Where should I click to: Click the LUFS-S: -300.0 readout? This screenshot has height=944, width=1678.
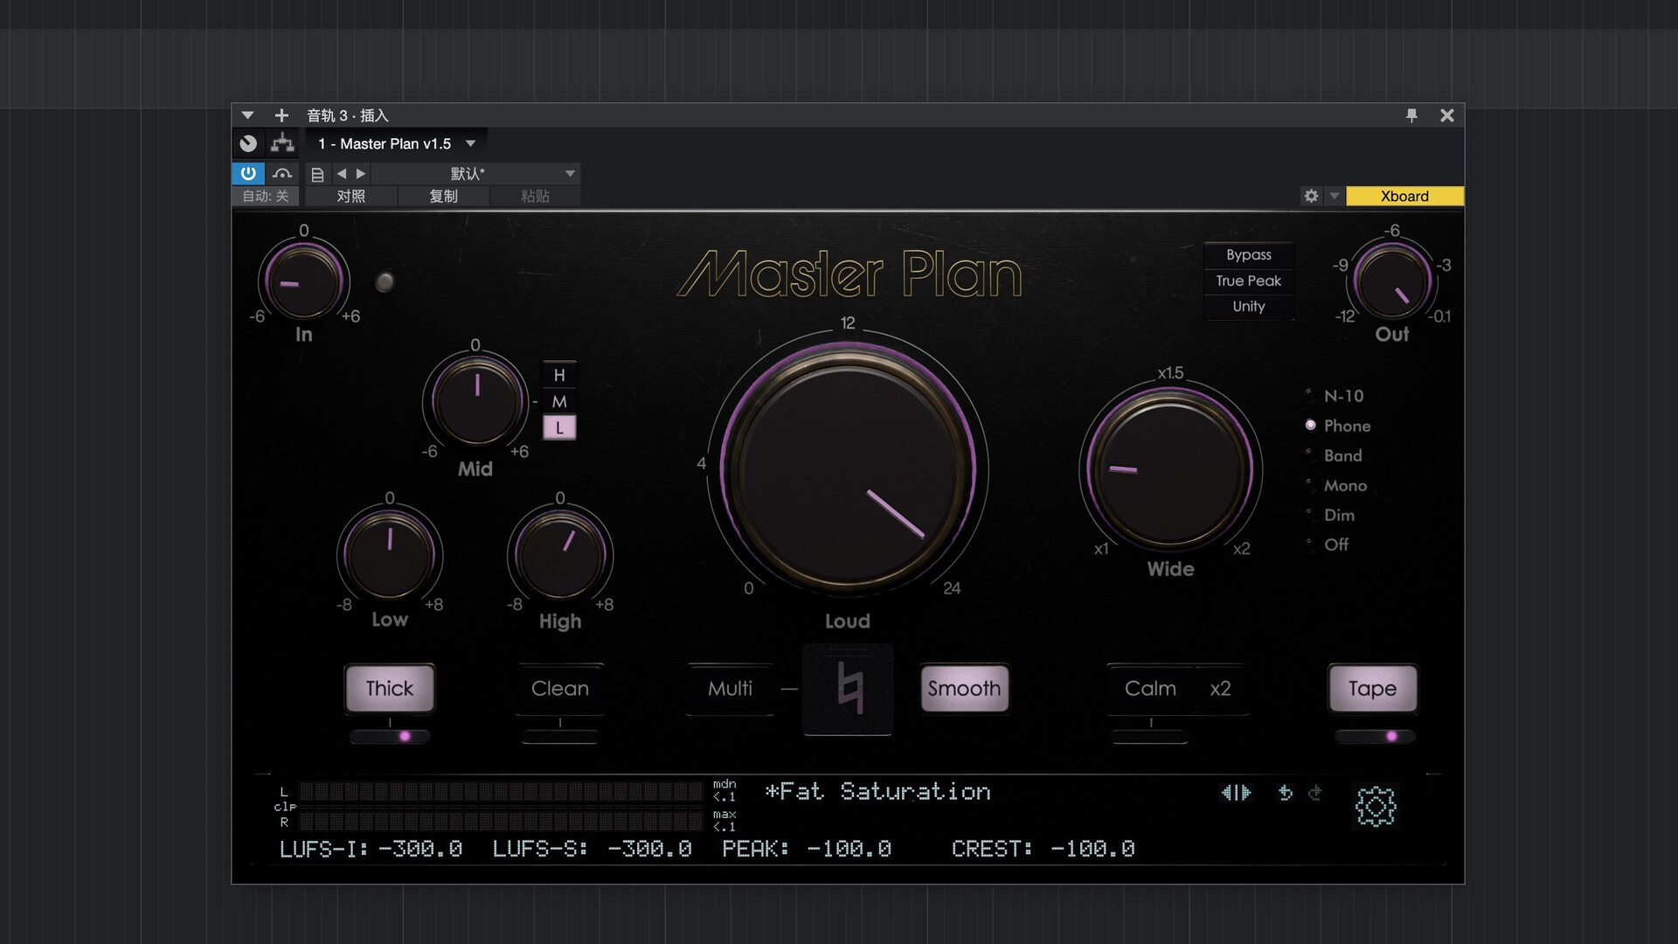592,849
